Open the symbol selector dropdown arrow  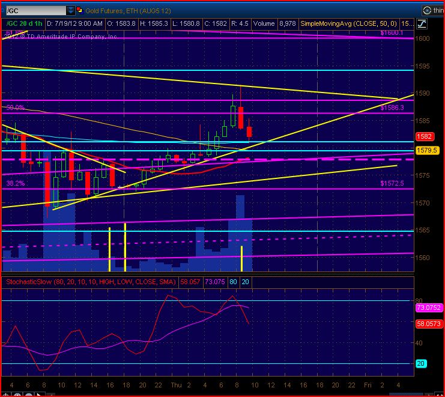pyautogui.click(x=70, y=11)
